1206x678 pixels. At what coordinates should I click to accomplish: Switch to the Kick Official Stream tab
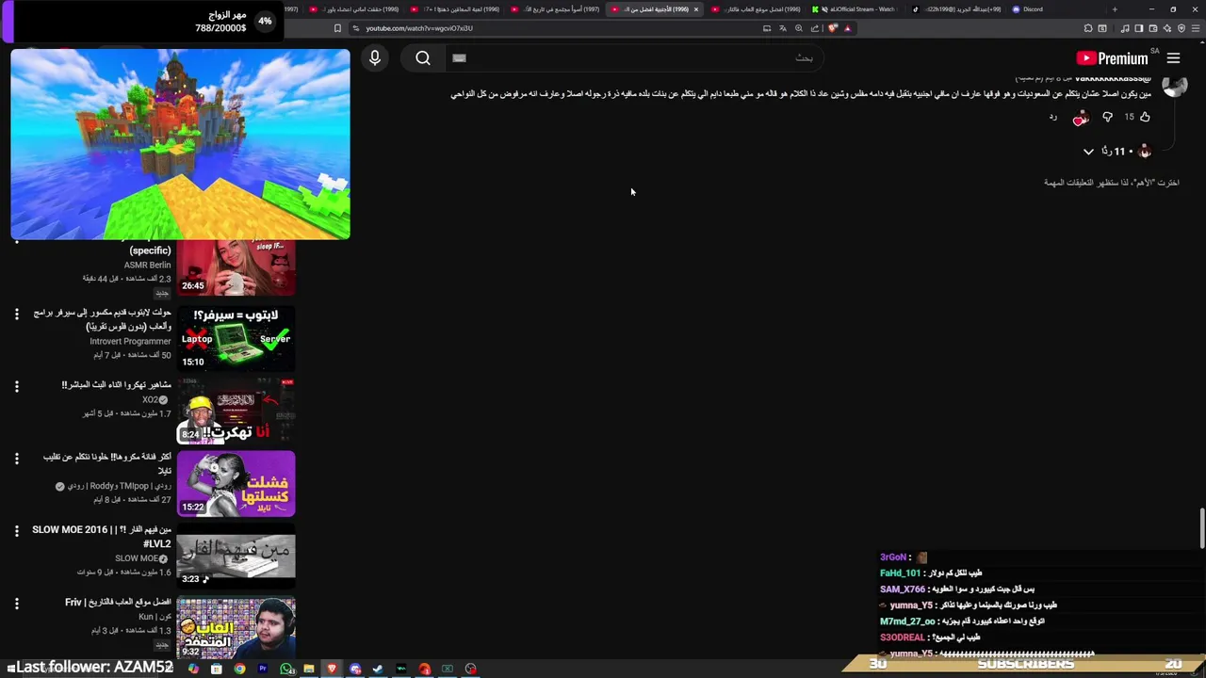pyautogui.click(x=857, y=9)
